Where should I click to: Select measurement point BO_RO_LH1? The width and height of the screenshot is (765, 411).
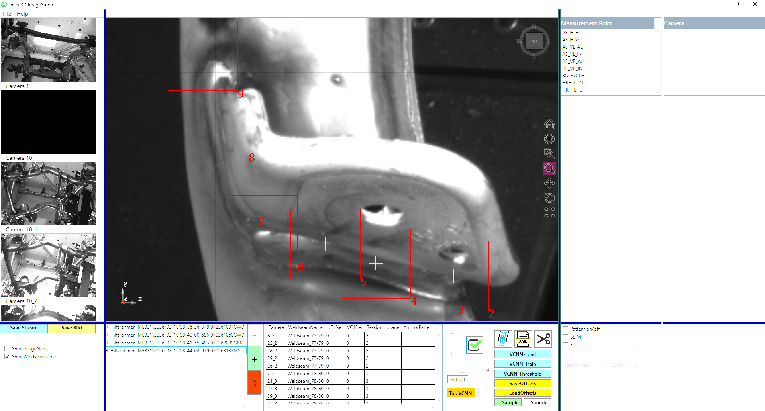click(x=575, y=76)
